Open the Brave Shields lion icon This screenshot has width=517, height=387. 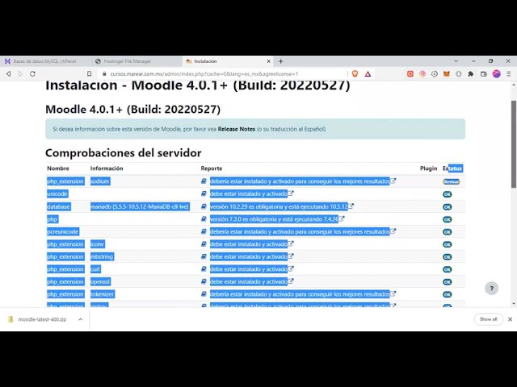(x=355, y=74)
